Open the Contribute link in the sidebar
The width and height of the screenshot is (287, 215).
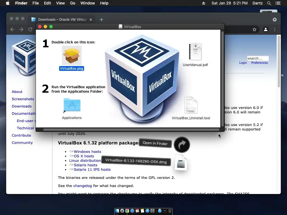coord(21,135)
